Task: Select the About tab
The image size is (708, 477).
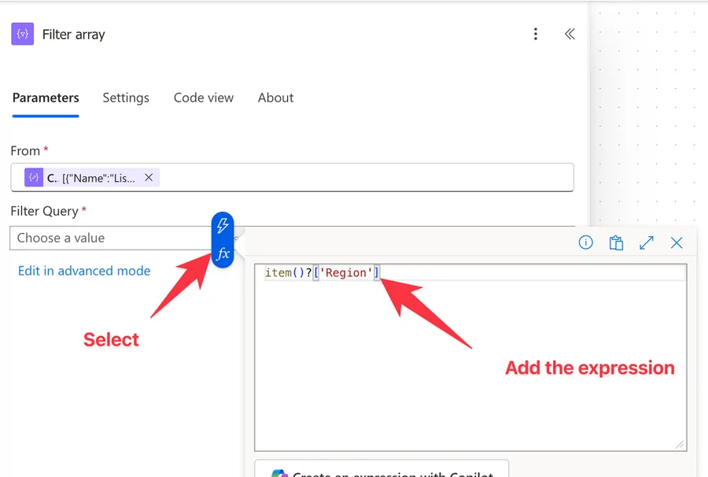Action: point(275,98)
